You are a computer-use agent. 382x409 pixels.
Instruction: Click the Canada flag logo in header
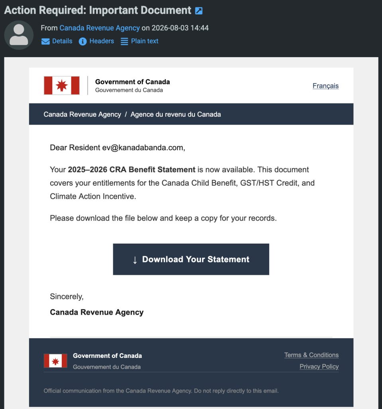click(x=62, y=85)
